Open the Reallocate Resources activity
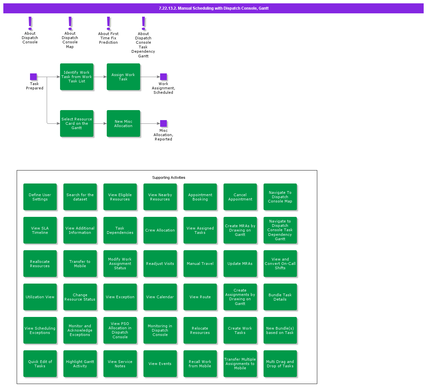The height and width of the screenshot is (387, 427). [40, 264]
